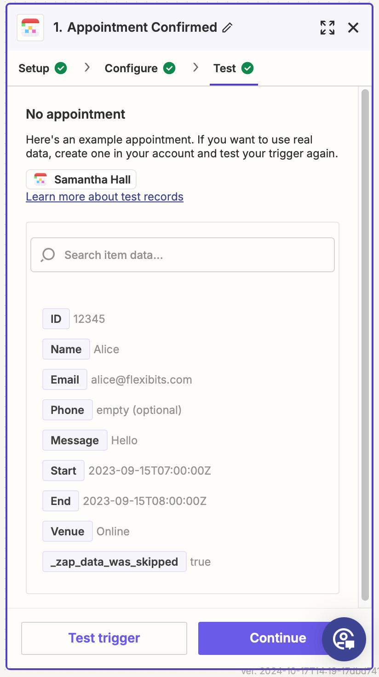Select the _zap_data_was_skipped field tag

(x=115, y=562)
